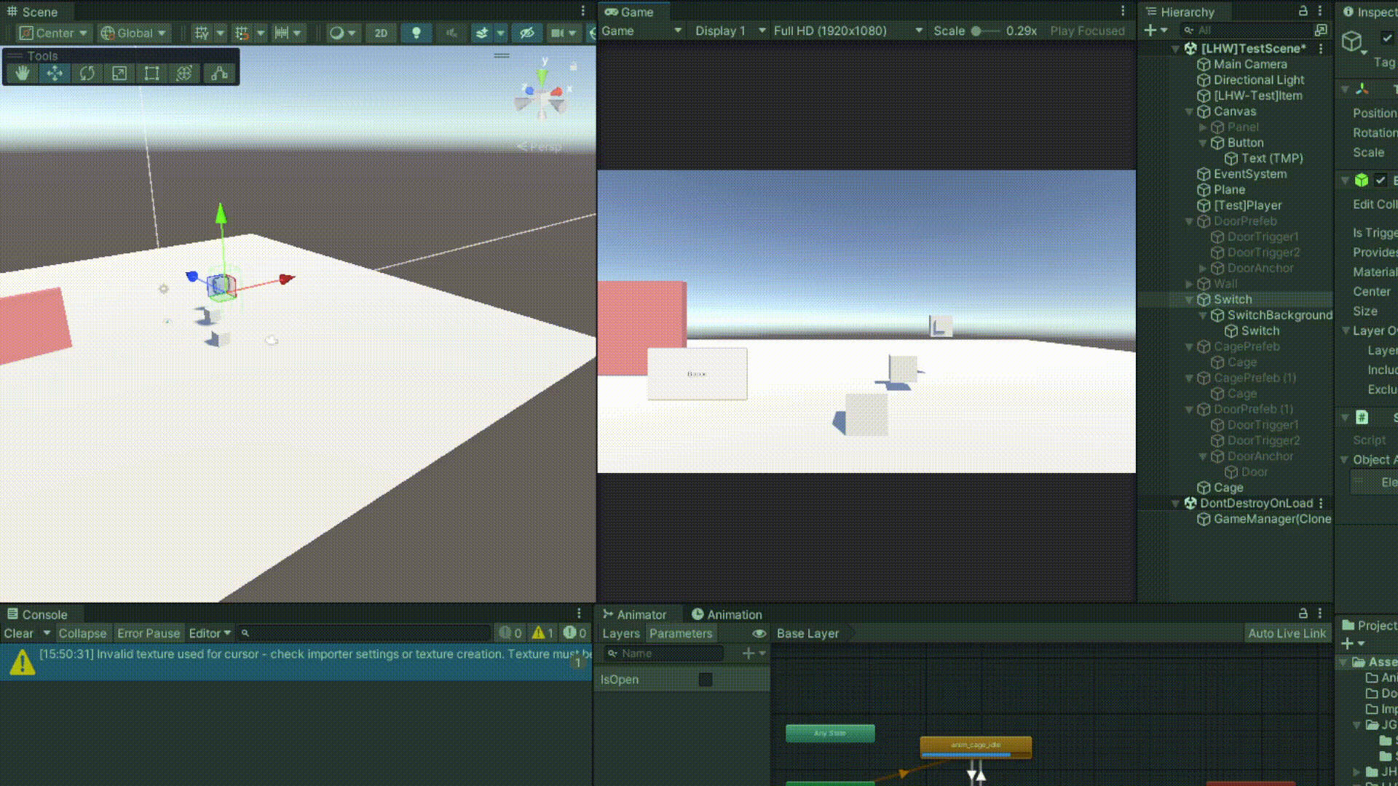Switch to the Layers tab in Animator
Viewport: 1398px width, 786px height.
tap(620, 633)
